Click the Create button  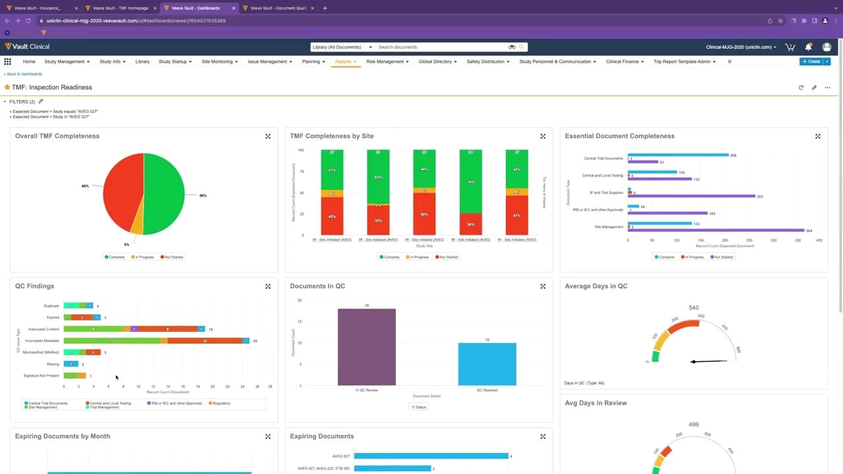[x=811, y=61]
